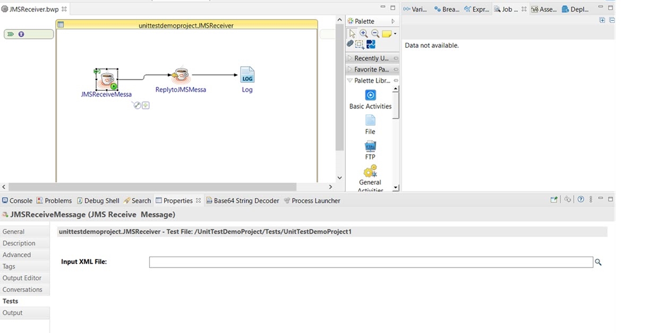The width and height of the screenshot is (657, 333).
Task: Open the File palette drawer
Action: (x=370, y=125)
